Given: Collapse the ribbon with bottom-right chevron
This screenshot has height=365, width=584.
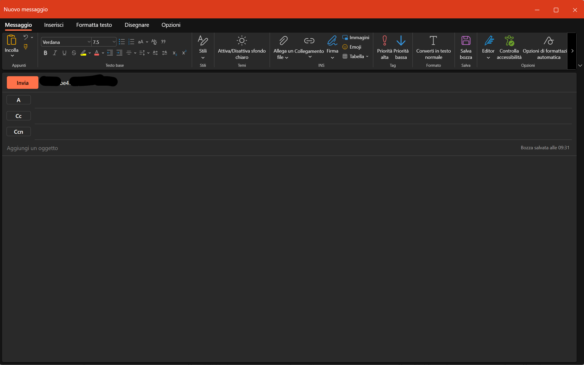Looking at the screenshot, I should click(580, 65).
